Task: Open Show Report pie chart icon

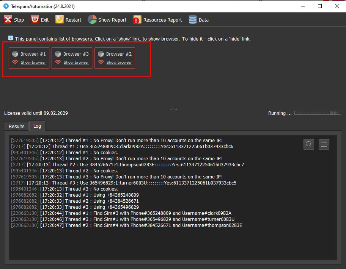Action: (92, 20)
